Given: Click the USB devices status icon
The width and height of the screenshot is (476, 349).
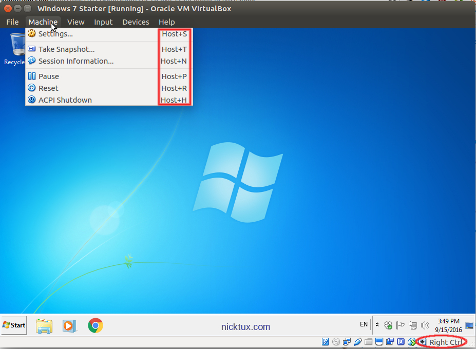Looking at the screenshot, I should pos(358,342).
